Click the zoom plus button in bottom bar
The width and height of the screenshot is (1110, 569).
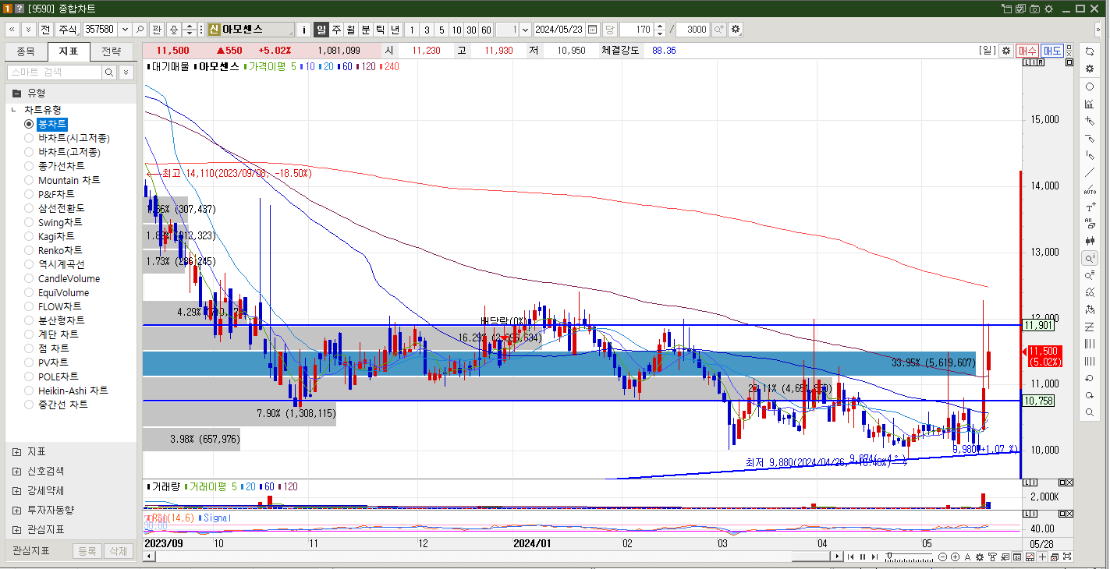tap(955, 557)
